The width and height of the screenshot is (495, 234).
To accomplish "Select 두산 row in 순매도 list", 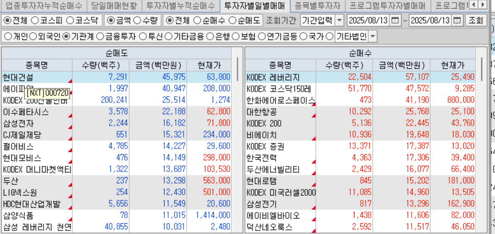I will (x=117, y=181).
